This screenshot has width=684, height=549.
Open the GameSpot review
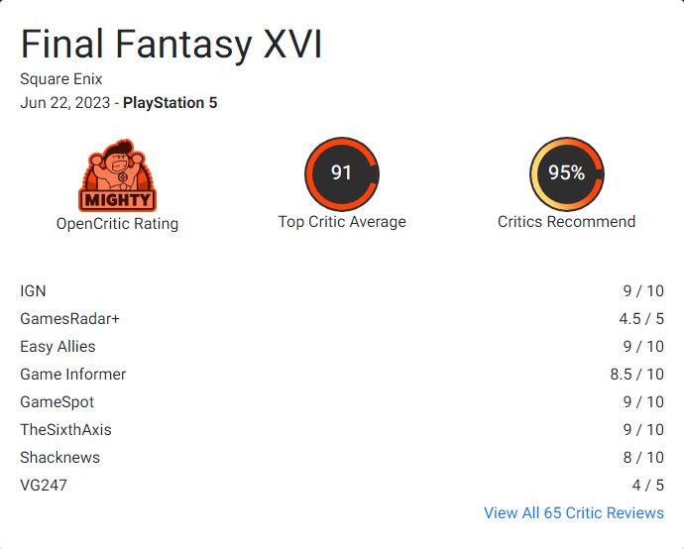pyautogui.click(x=57, y=401)
